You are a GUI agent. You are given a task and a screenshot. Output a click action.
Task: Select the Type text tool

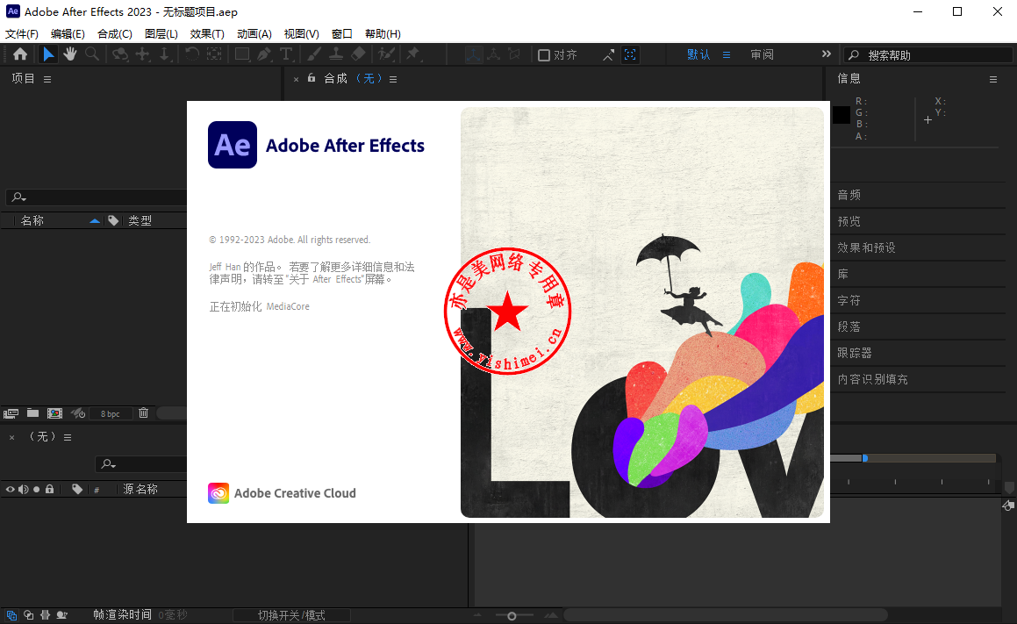point(286,54)
